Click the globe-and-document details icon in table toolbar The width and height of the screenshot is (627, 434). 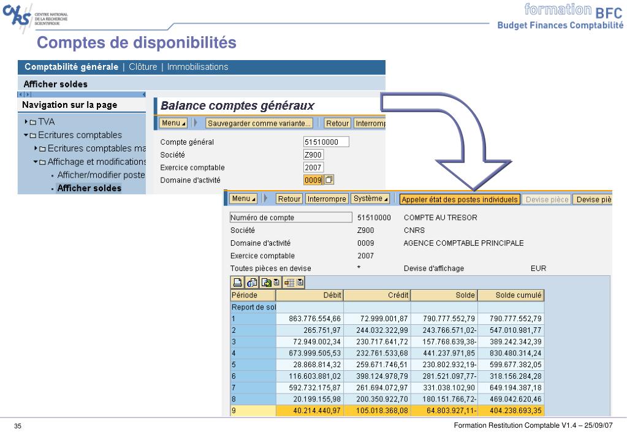coord(252,283)
